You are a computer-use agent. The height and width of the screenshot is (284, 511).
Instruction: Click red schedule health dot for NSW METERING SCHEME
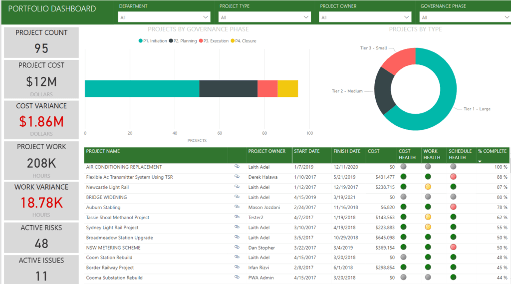(x=453, y=247)
